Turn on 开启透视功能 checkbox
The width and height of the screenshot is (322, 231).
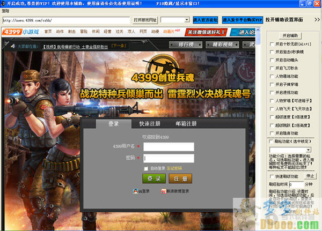(272, 93)
